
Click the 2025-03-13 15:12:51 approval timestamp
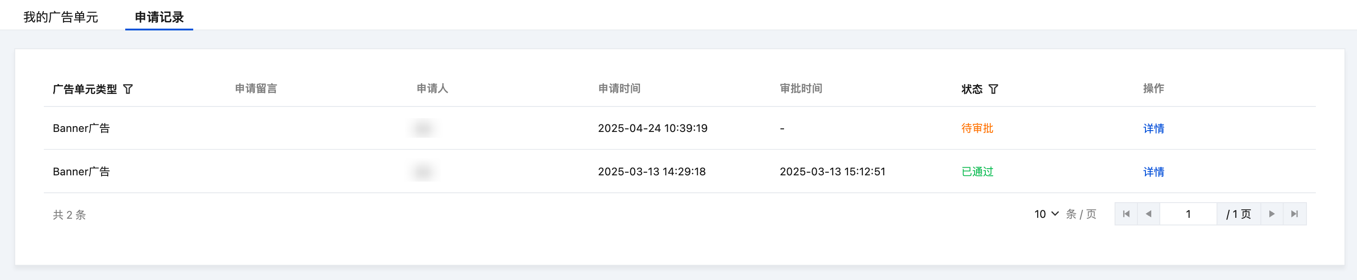coord(832,172)
